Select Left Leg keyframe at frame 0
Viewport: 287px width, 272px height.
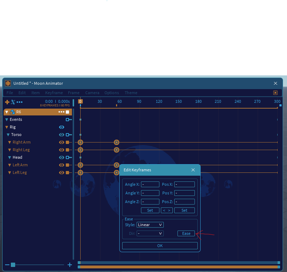point(80,173)
